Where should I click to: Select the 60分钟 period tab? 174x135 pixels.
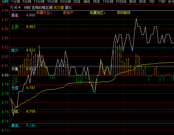(x=66, y=2)
